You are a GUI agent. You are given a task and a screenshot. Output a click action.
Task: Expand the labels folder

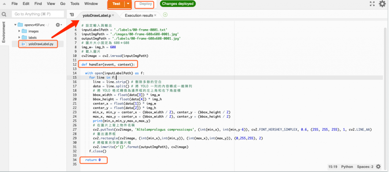(19, 38)
